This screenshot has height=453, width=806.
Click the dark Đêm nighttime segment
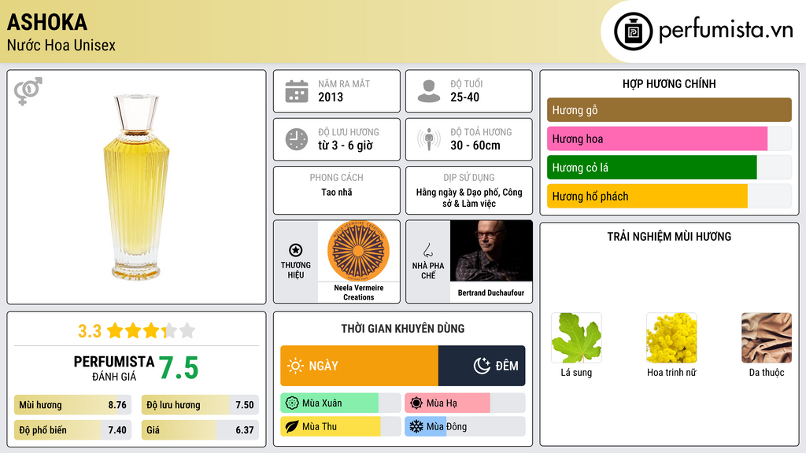(x=482, y=366)
